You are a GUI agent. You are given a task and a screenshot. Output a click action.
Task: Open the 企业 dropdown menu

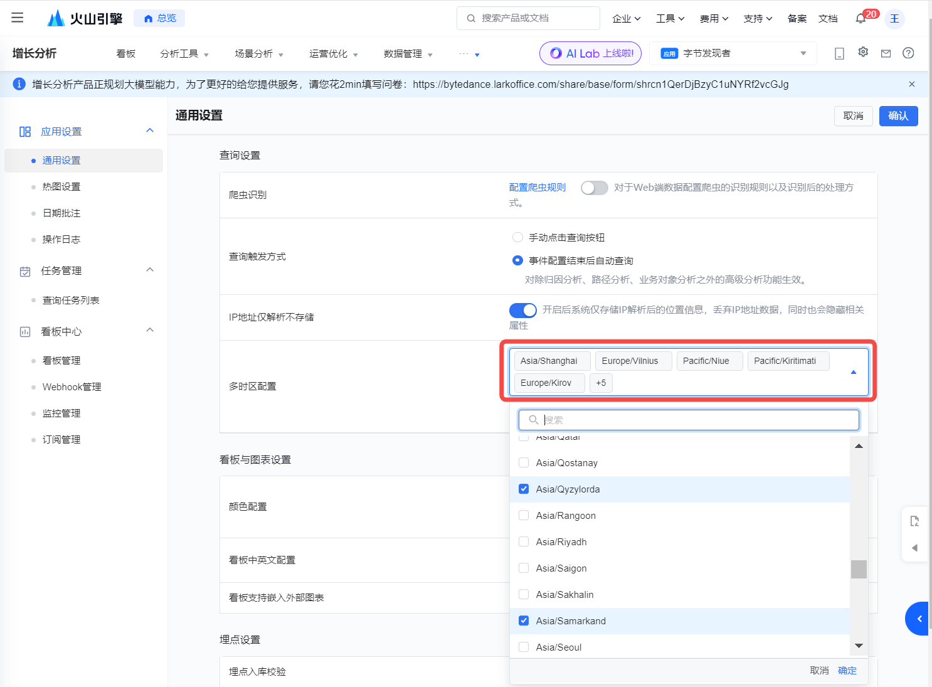click(x=626, y=19)
